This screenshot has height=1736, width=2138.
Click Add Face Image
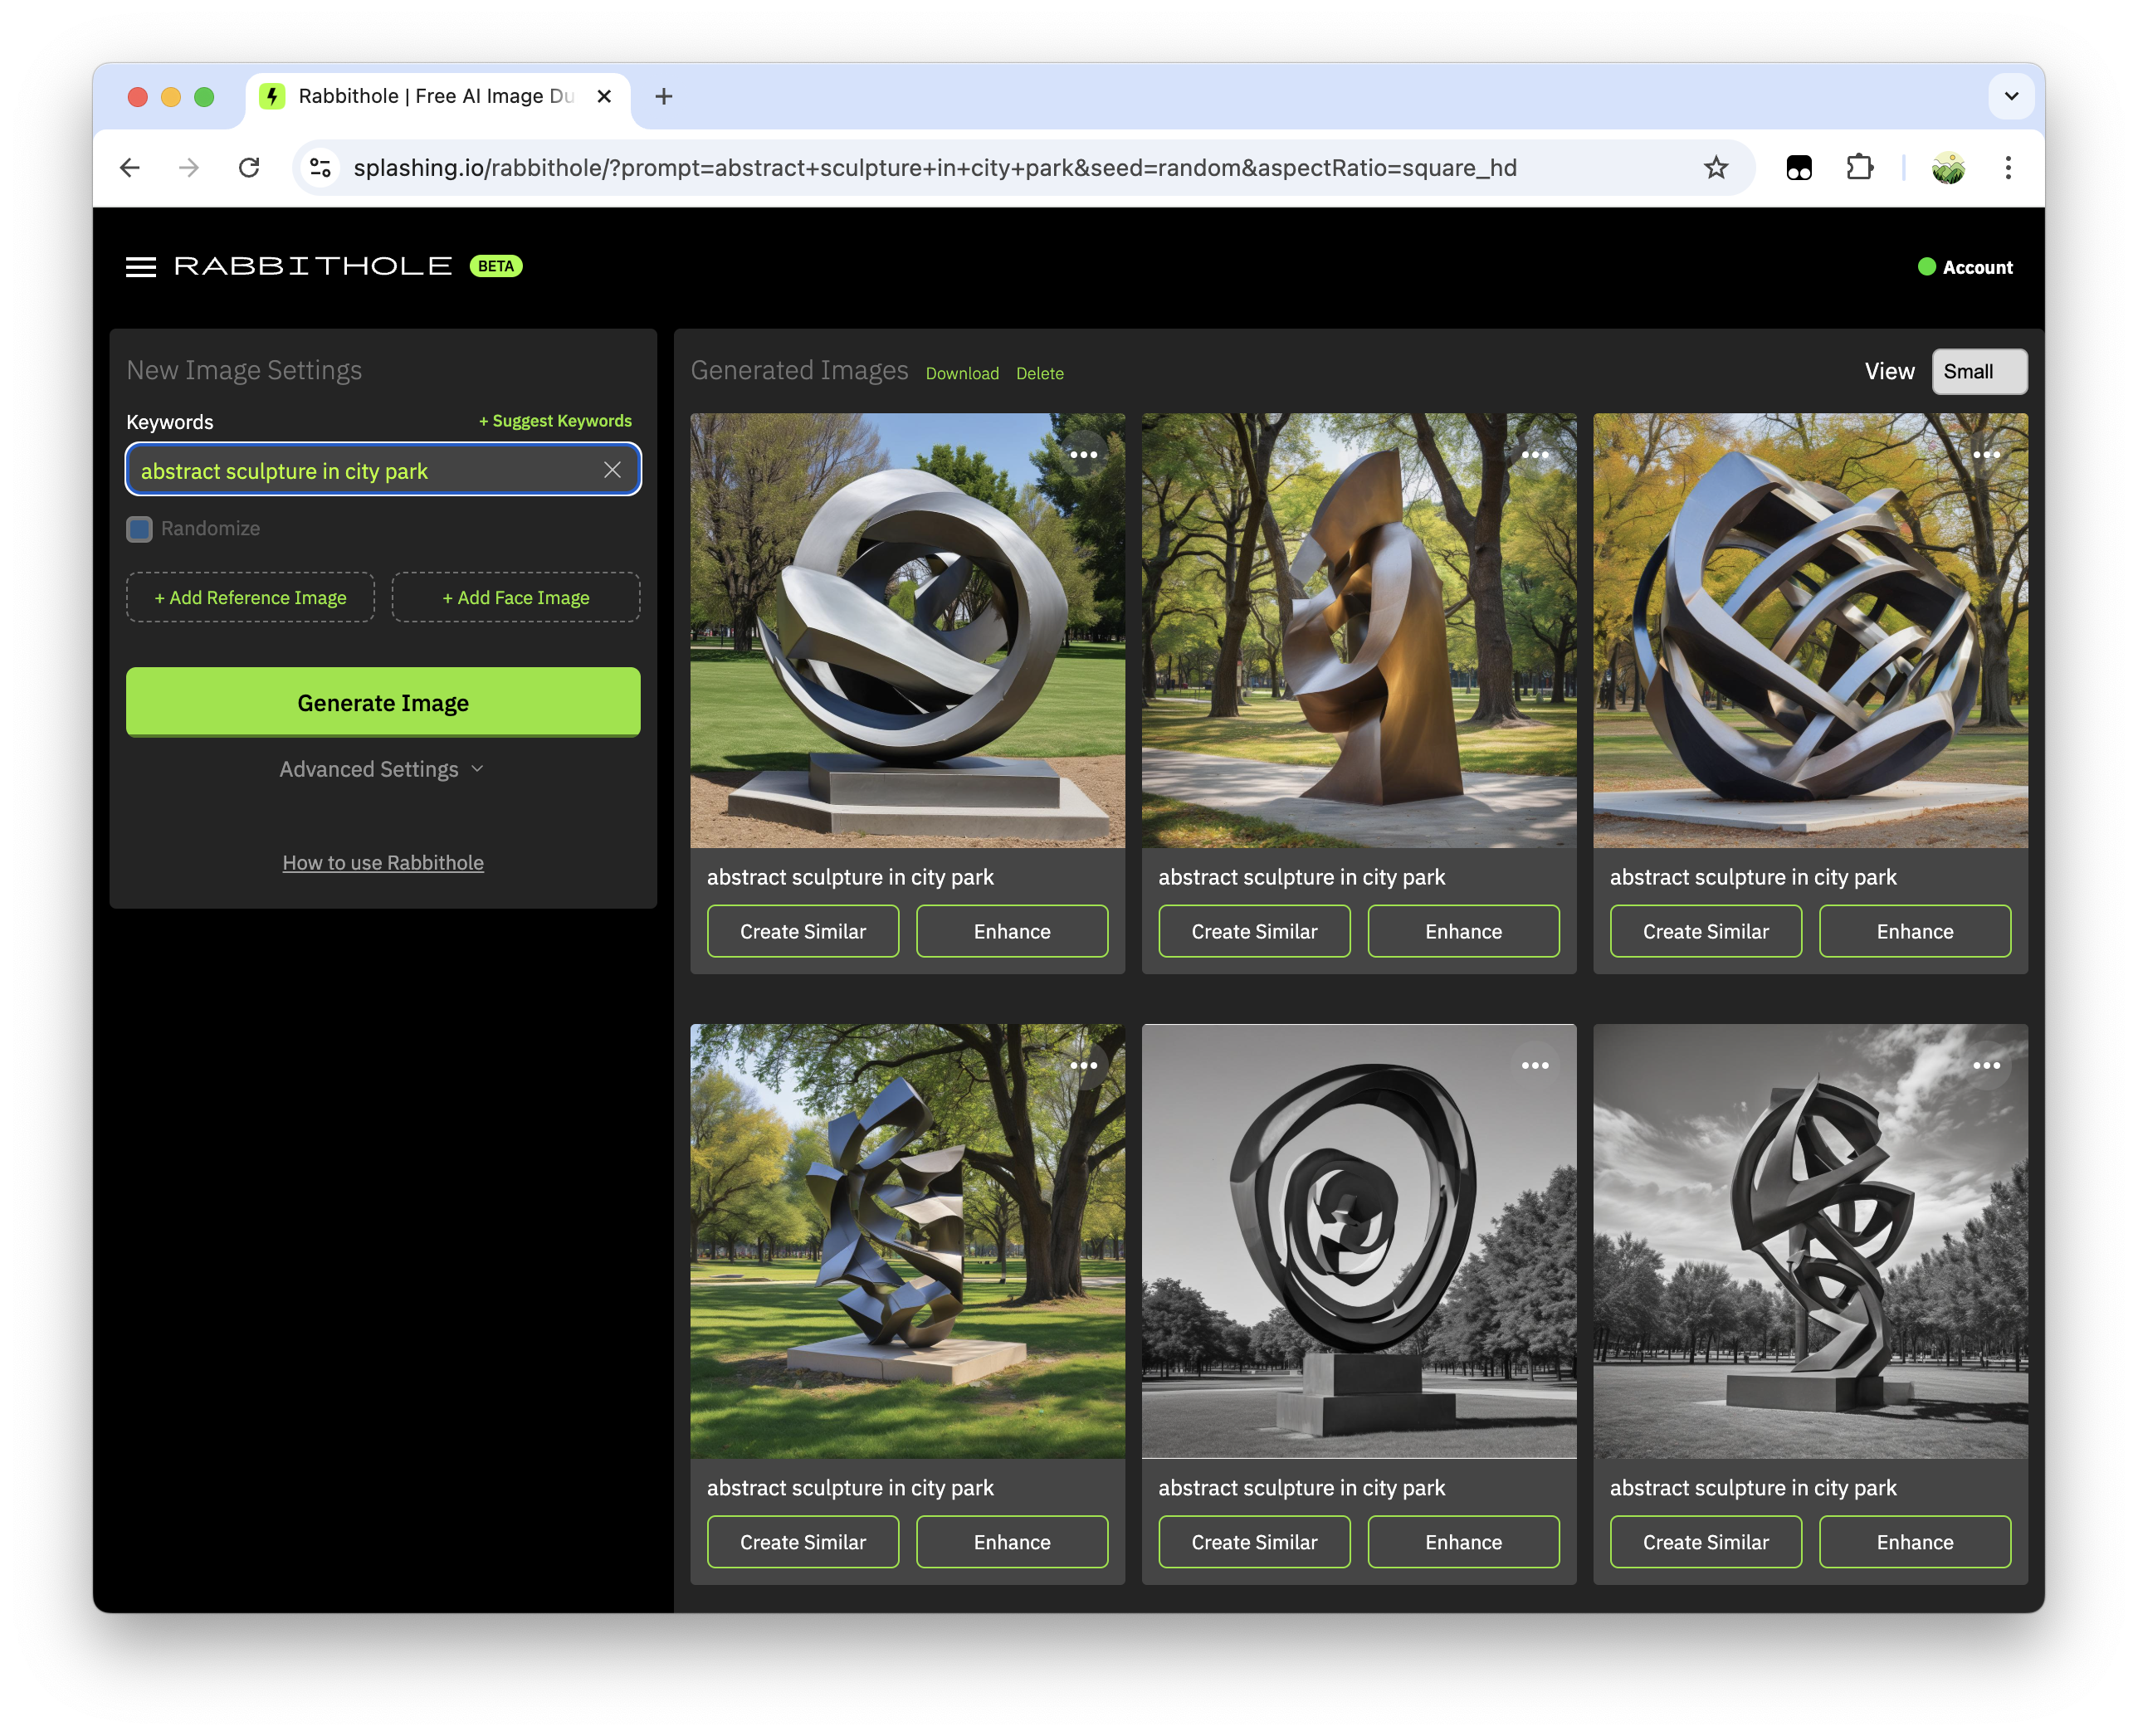click(516, 597)
